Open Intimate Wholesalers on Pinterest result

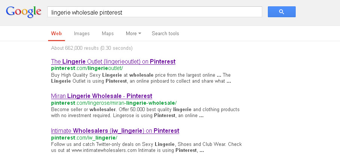(x=115, y=131)
